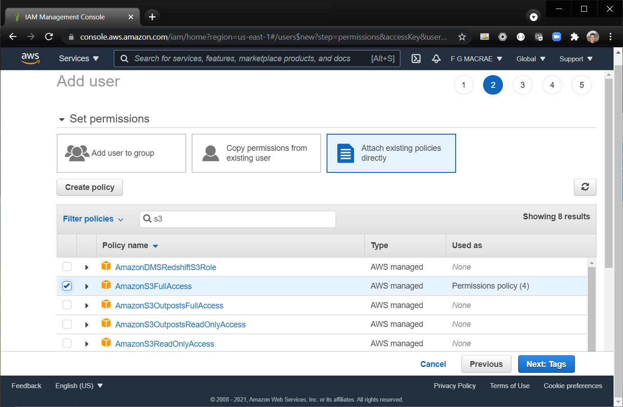Open the F G MACRAE account dropdown
The width and height of the screenshot is (623, 407).
[476, 59]
